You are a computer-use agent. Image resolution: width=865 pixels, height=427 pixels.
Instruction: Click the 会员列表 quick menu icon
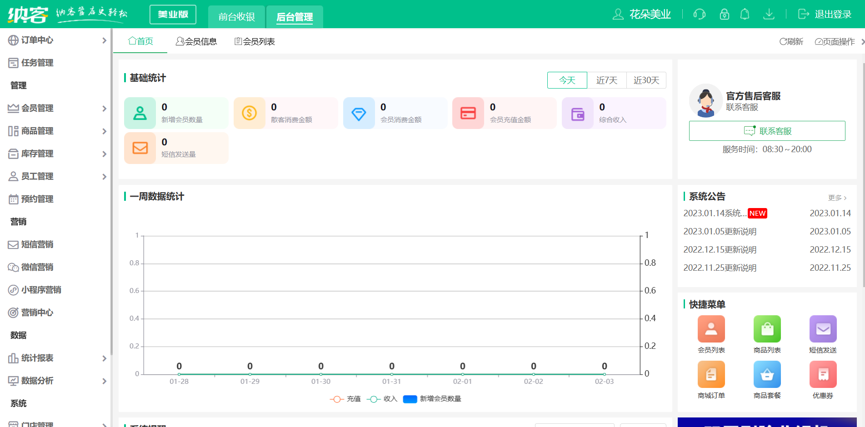click(x=711, y=329)
